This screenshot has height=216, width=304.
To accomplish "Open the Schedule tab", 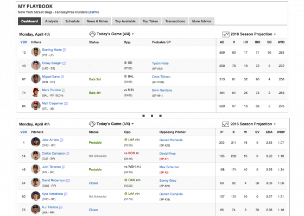I will [x=73, y=21].
